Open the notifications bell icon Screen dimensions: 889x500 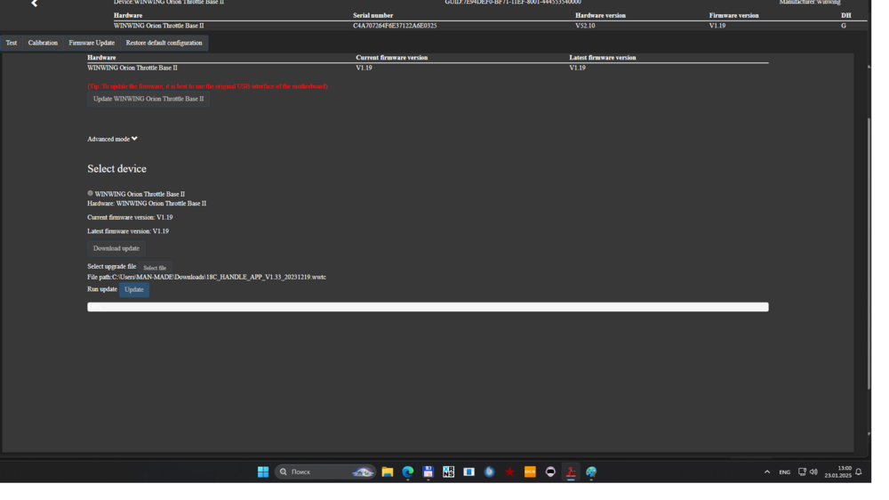(859, 472)
